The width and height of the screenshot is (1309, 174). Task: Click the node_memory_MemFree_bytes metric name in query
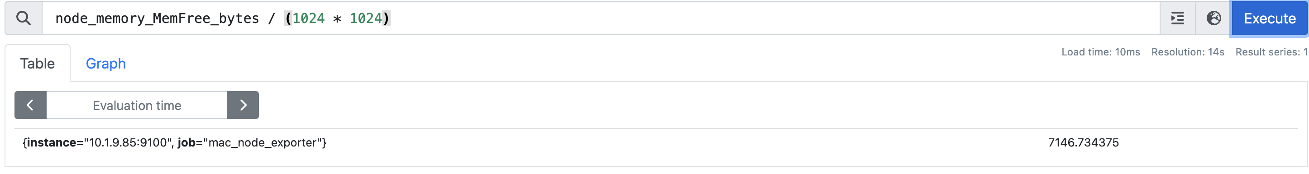tap(157, 18)
